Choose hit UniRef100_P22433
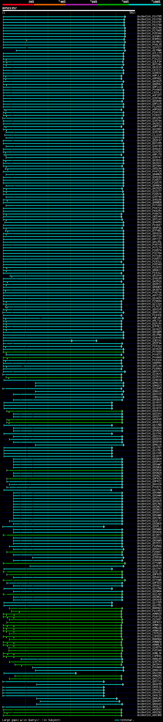 pos(149,267)
